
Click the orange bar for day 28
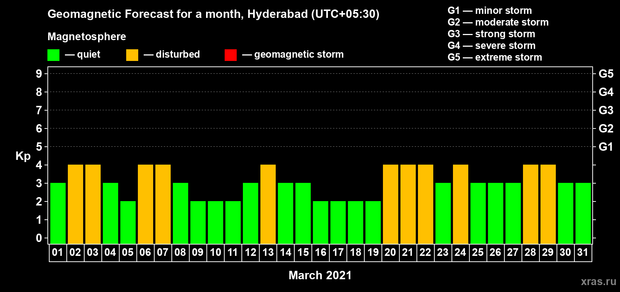tap(531, 204)
